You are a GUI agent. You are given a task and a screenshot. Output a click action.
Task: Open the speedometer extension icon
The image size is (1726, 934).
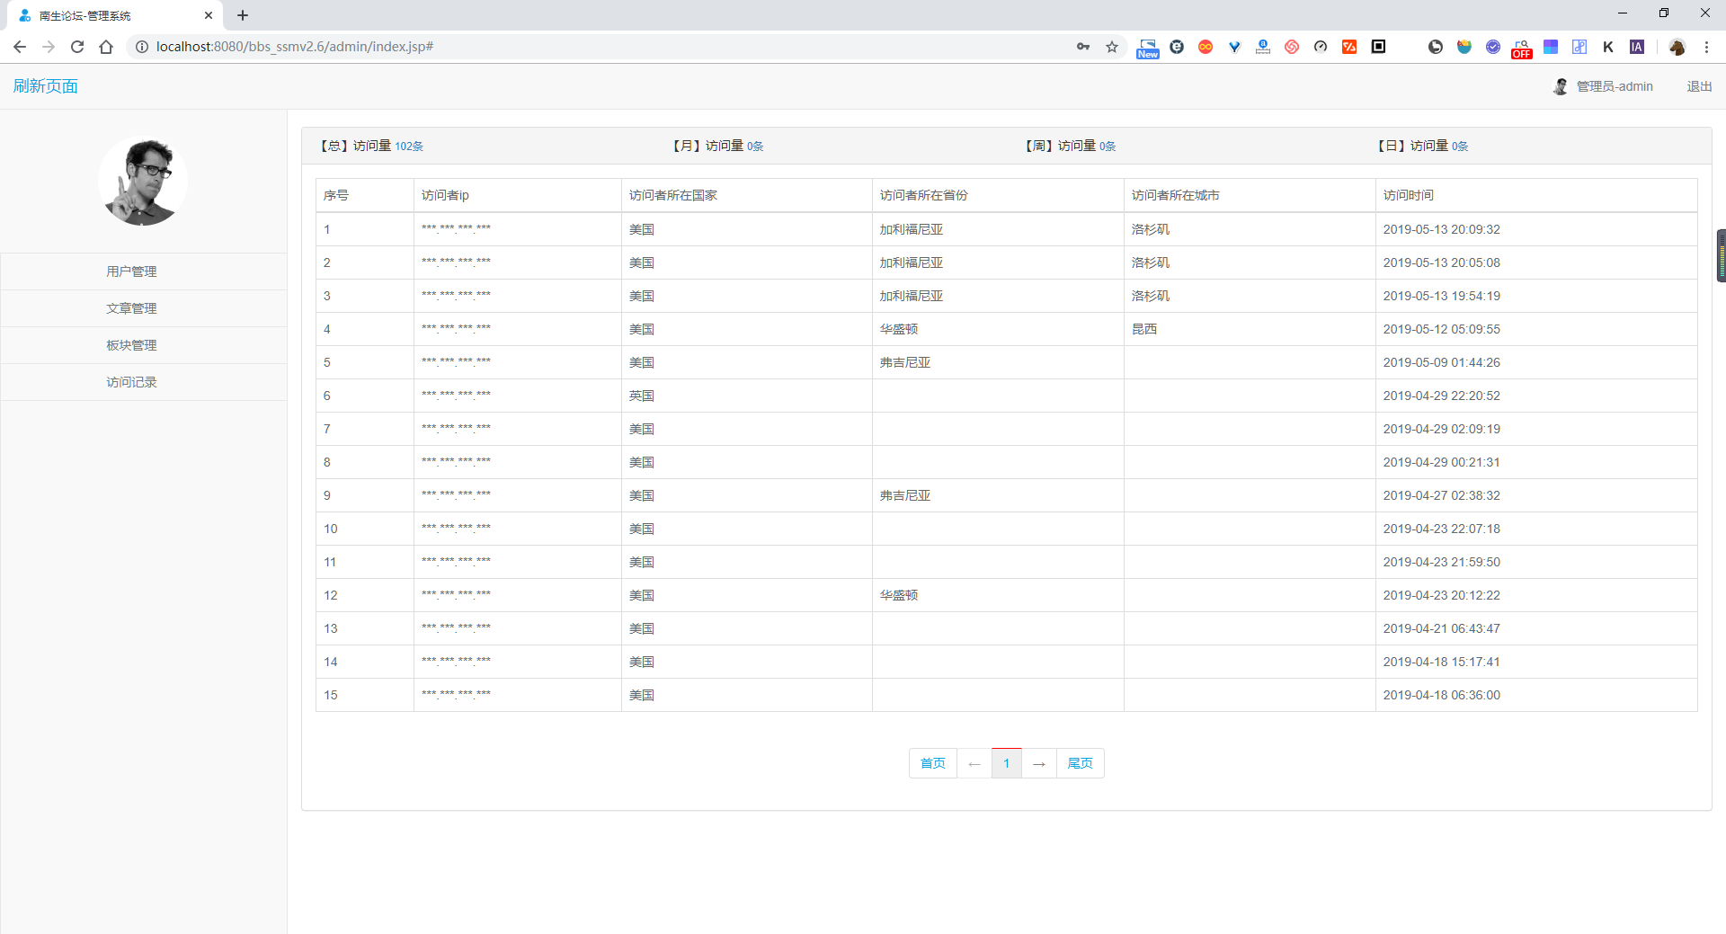[x=1321, y=47]
